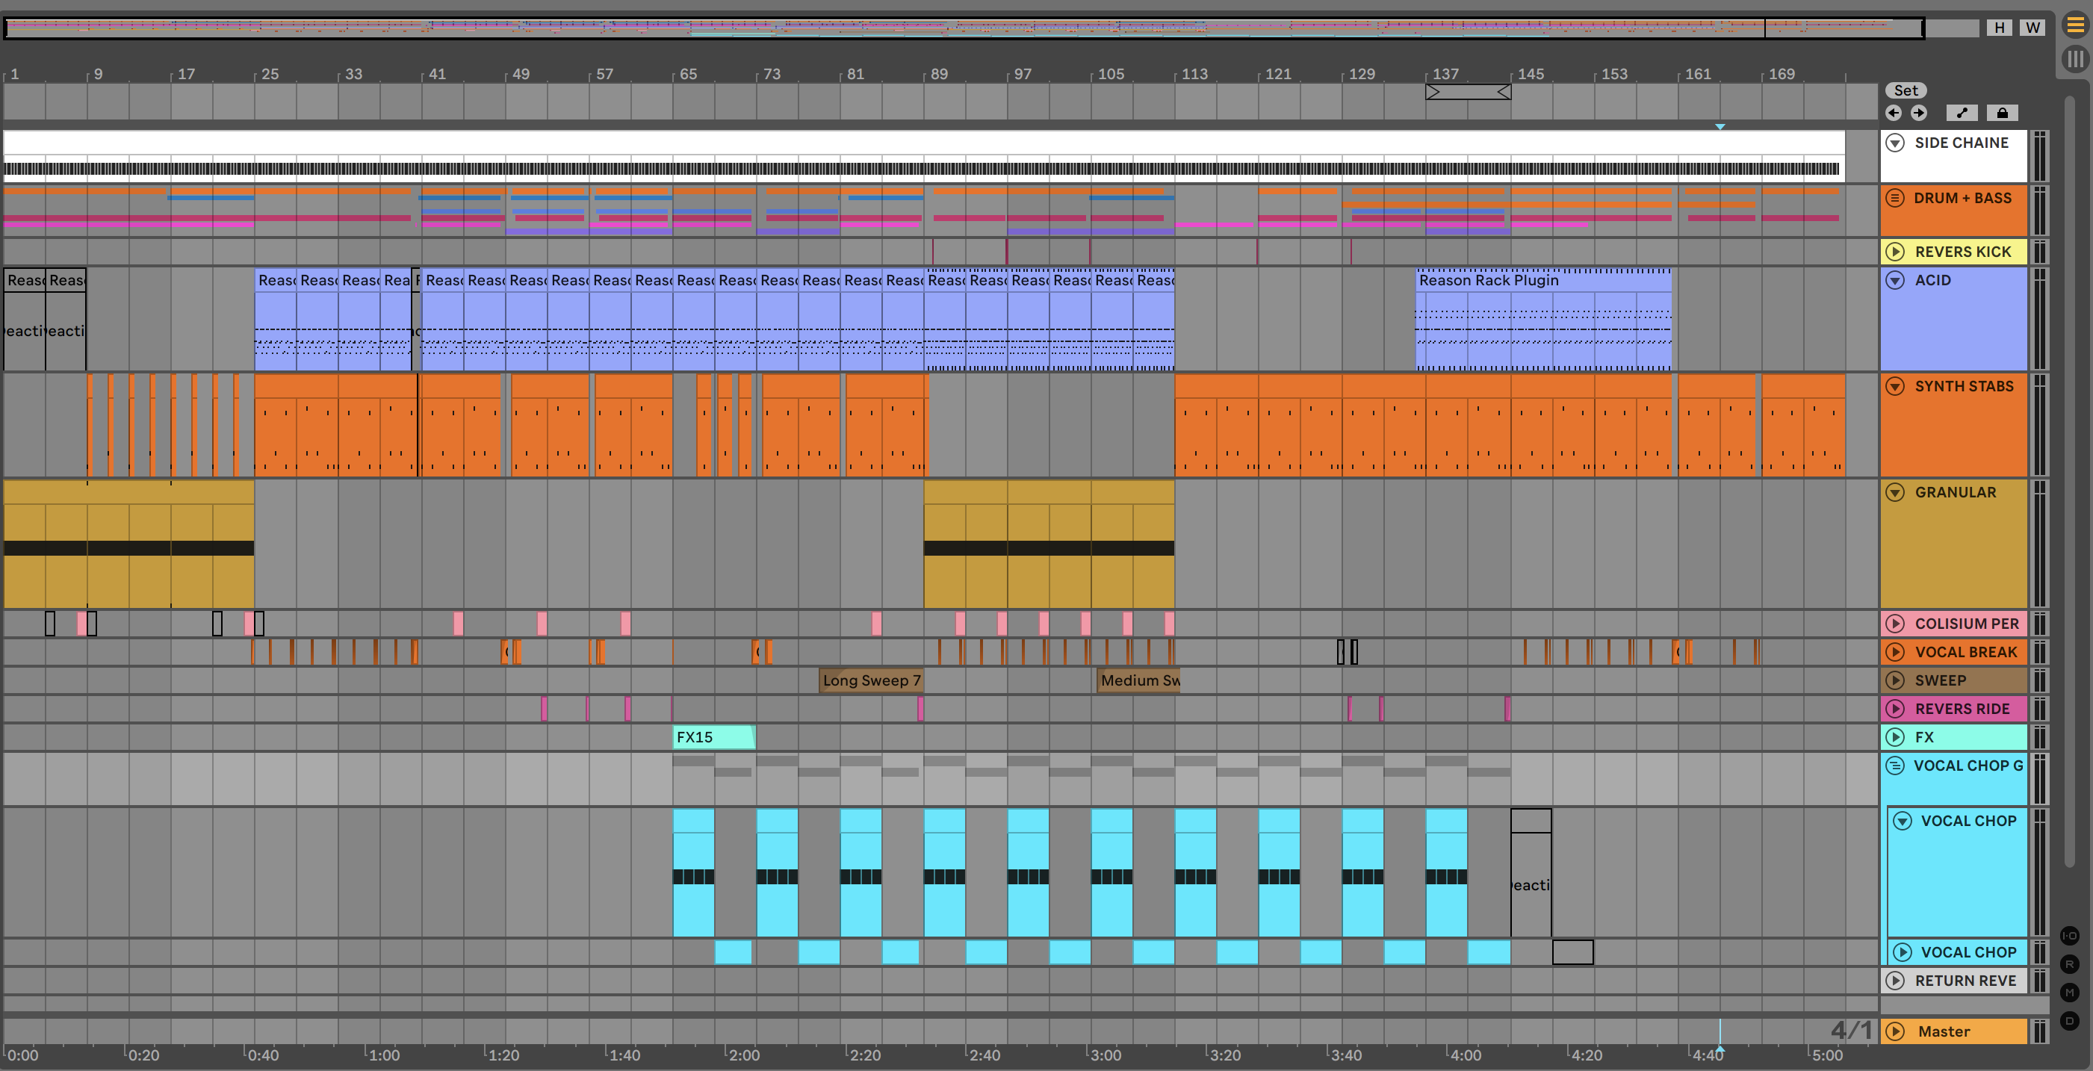Toggle the orange browser view icon
2093x1071 pixels.
point(2075,25)
